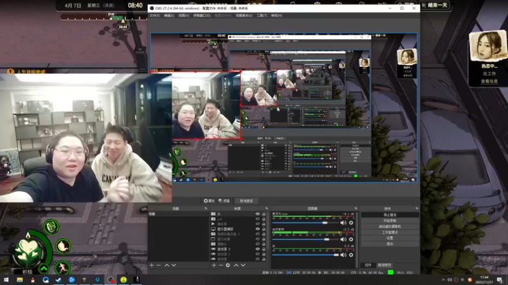Toggle visibility eye of first source in list

pos(258,214)
